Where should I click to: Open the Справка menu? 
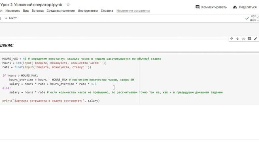click(x=107, y=11)
